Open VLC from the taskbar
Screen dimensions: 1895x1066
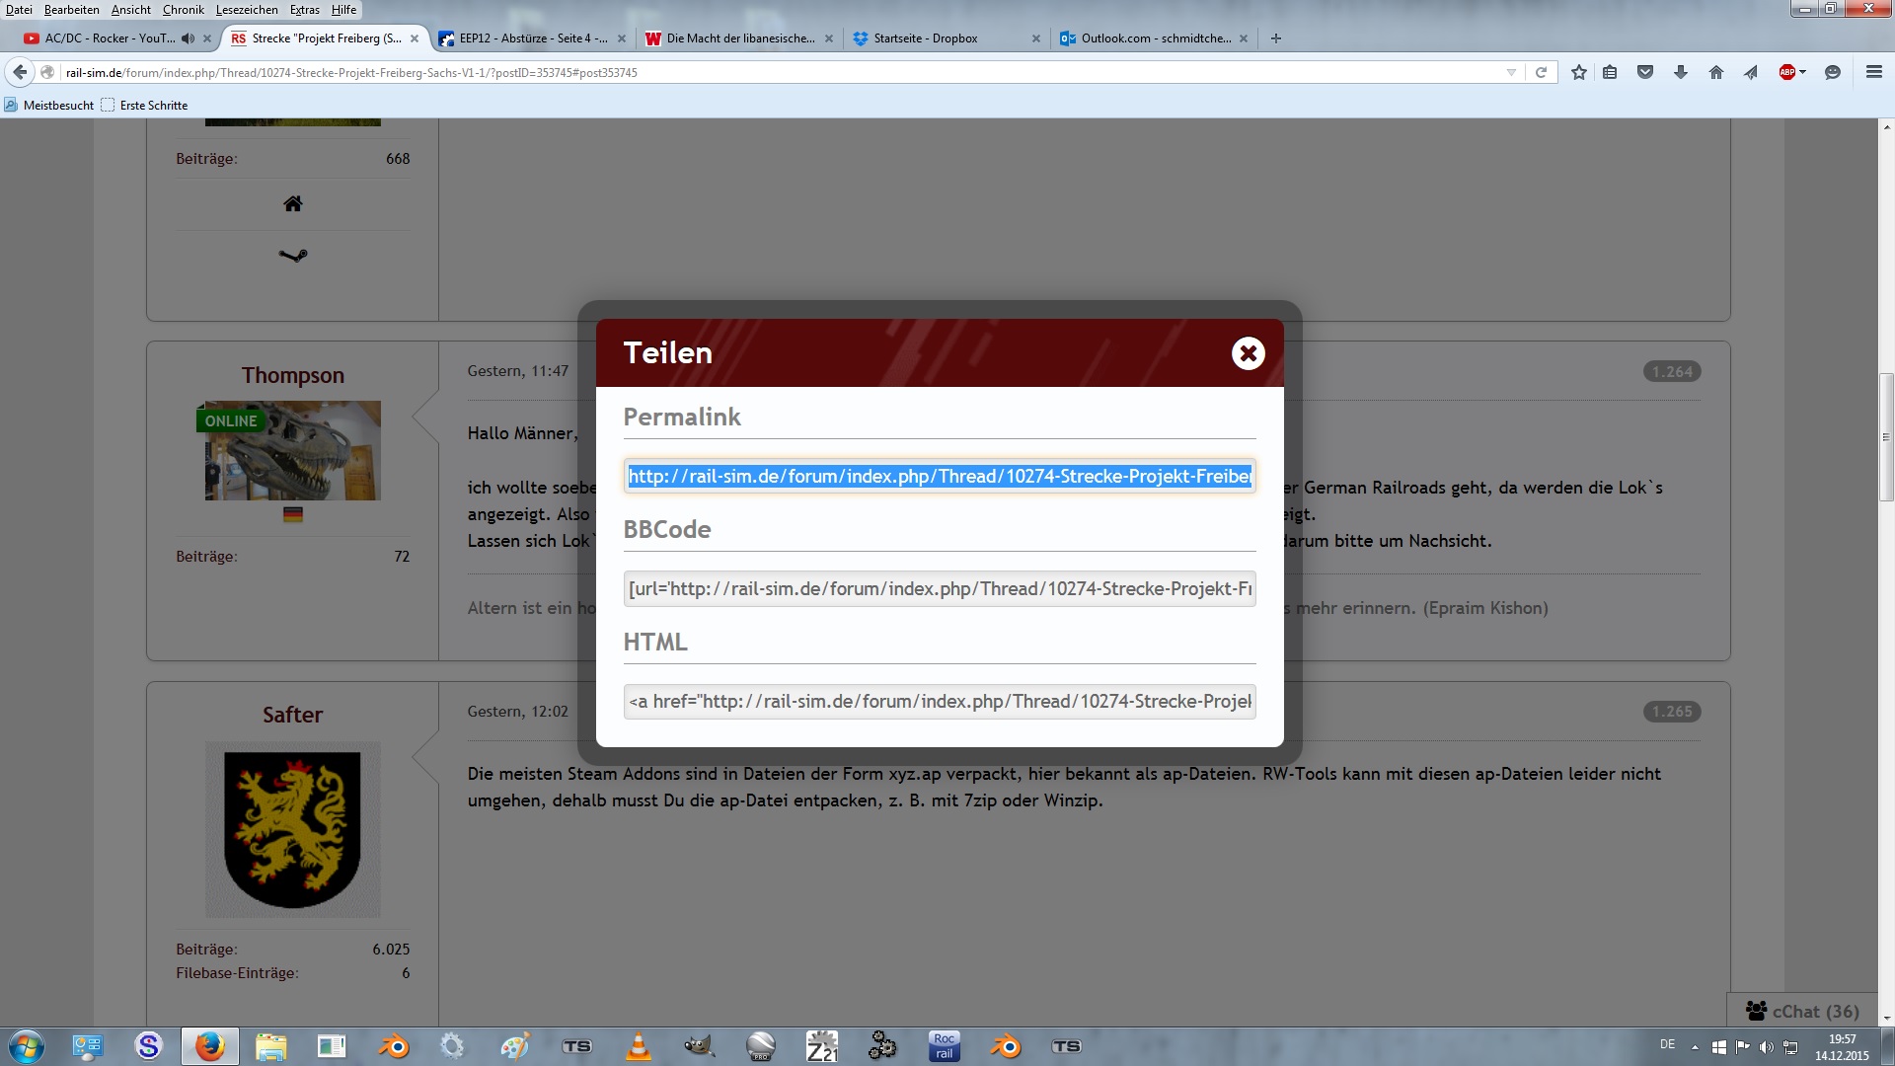click(639, 1046)
